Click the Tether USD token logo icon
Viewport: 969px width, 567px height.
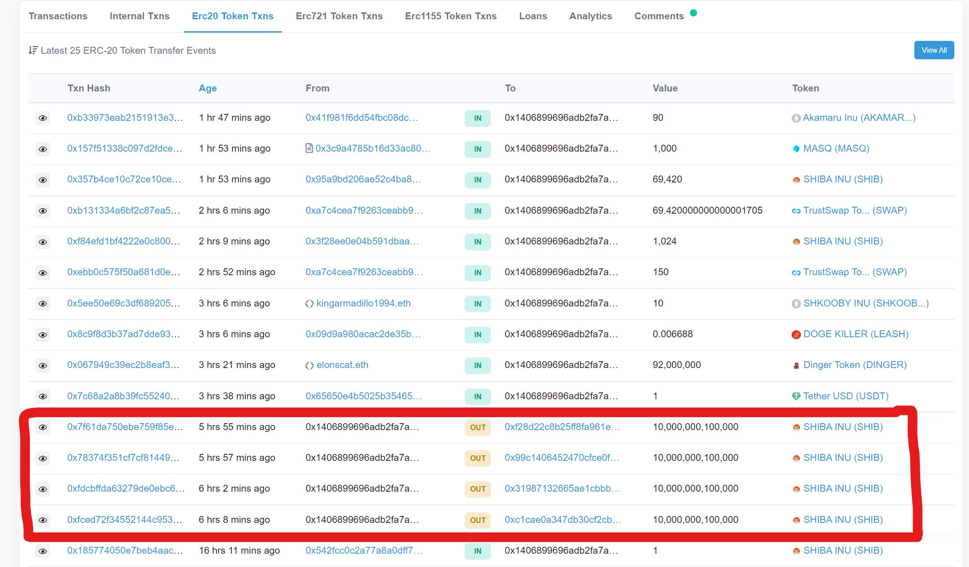coord(796,396)
